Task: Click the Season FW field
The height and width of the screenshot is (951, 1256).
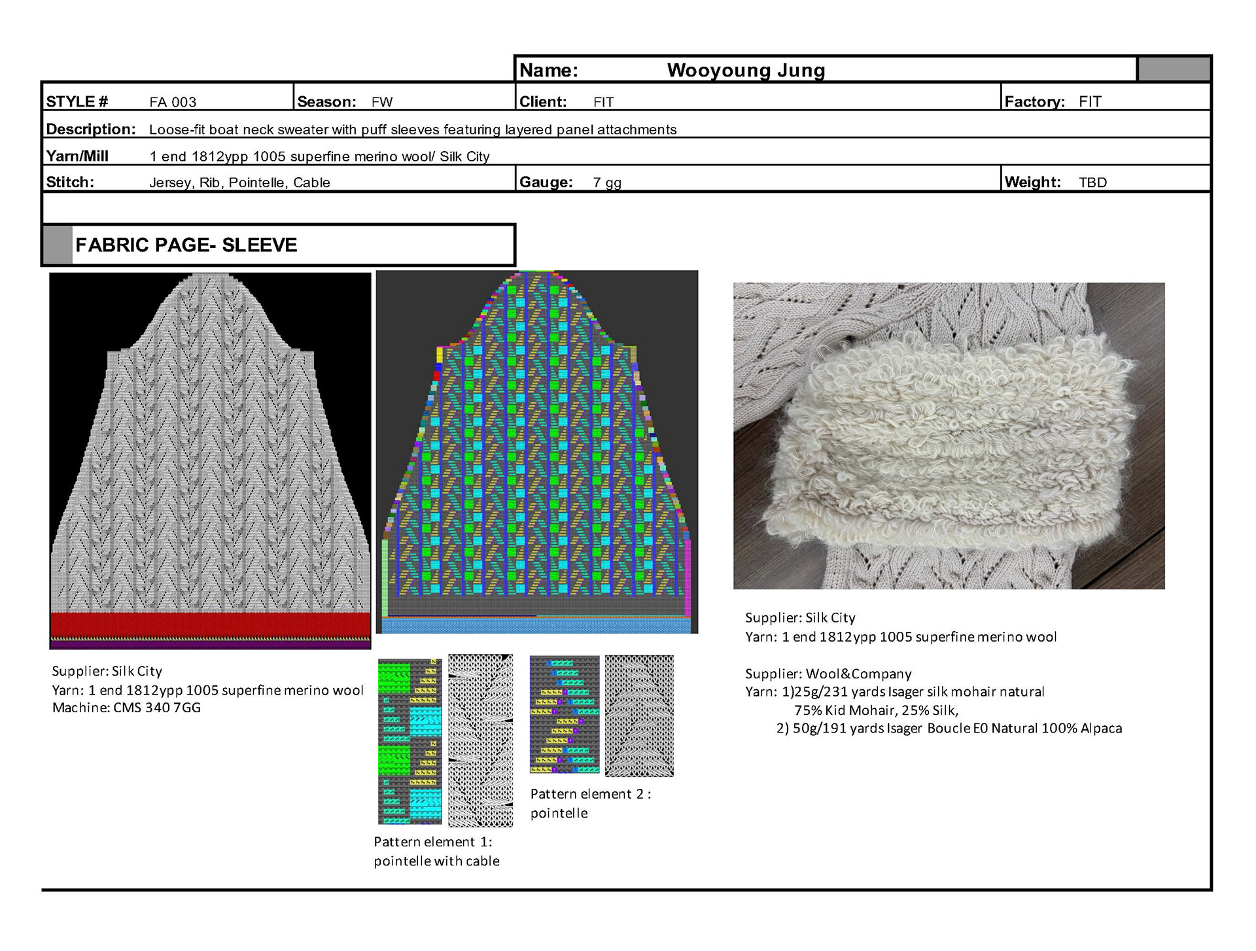Action: point(382,102)
